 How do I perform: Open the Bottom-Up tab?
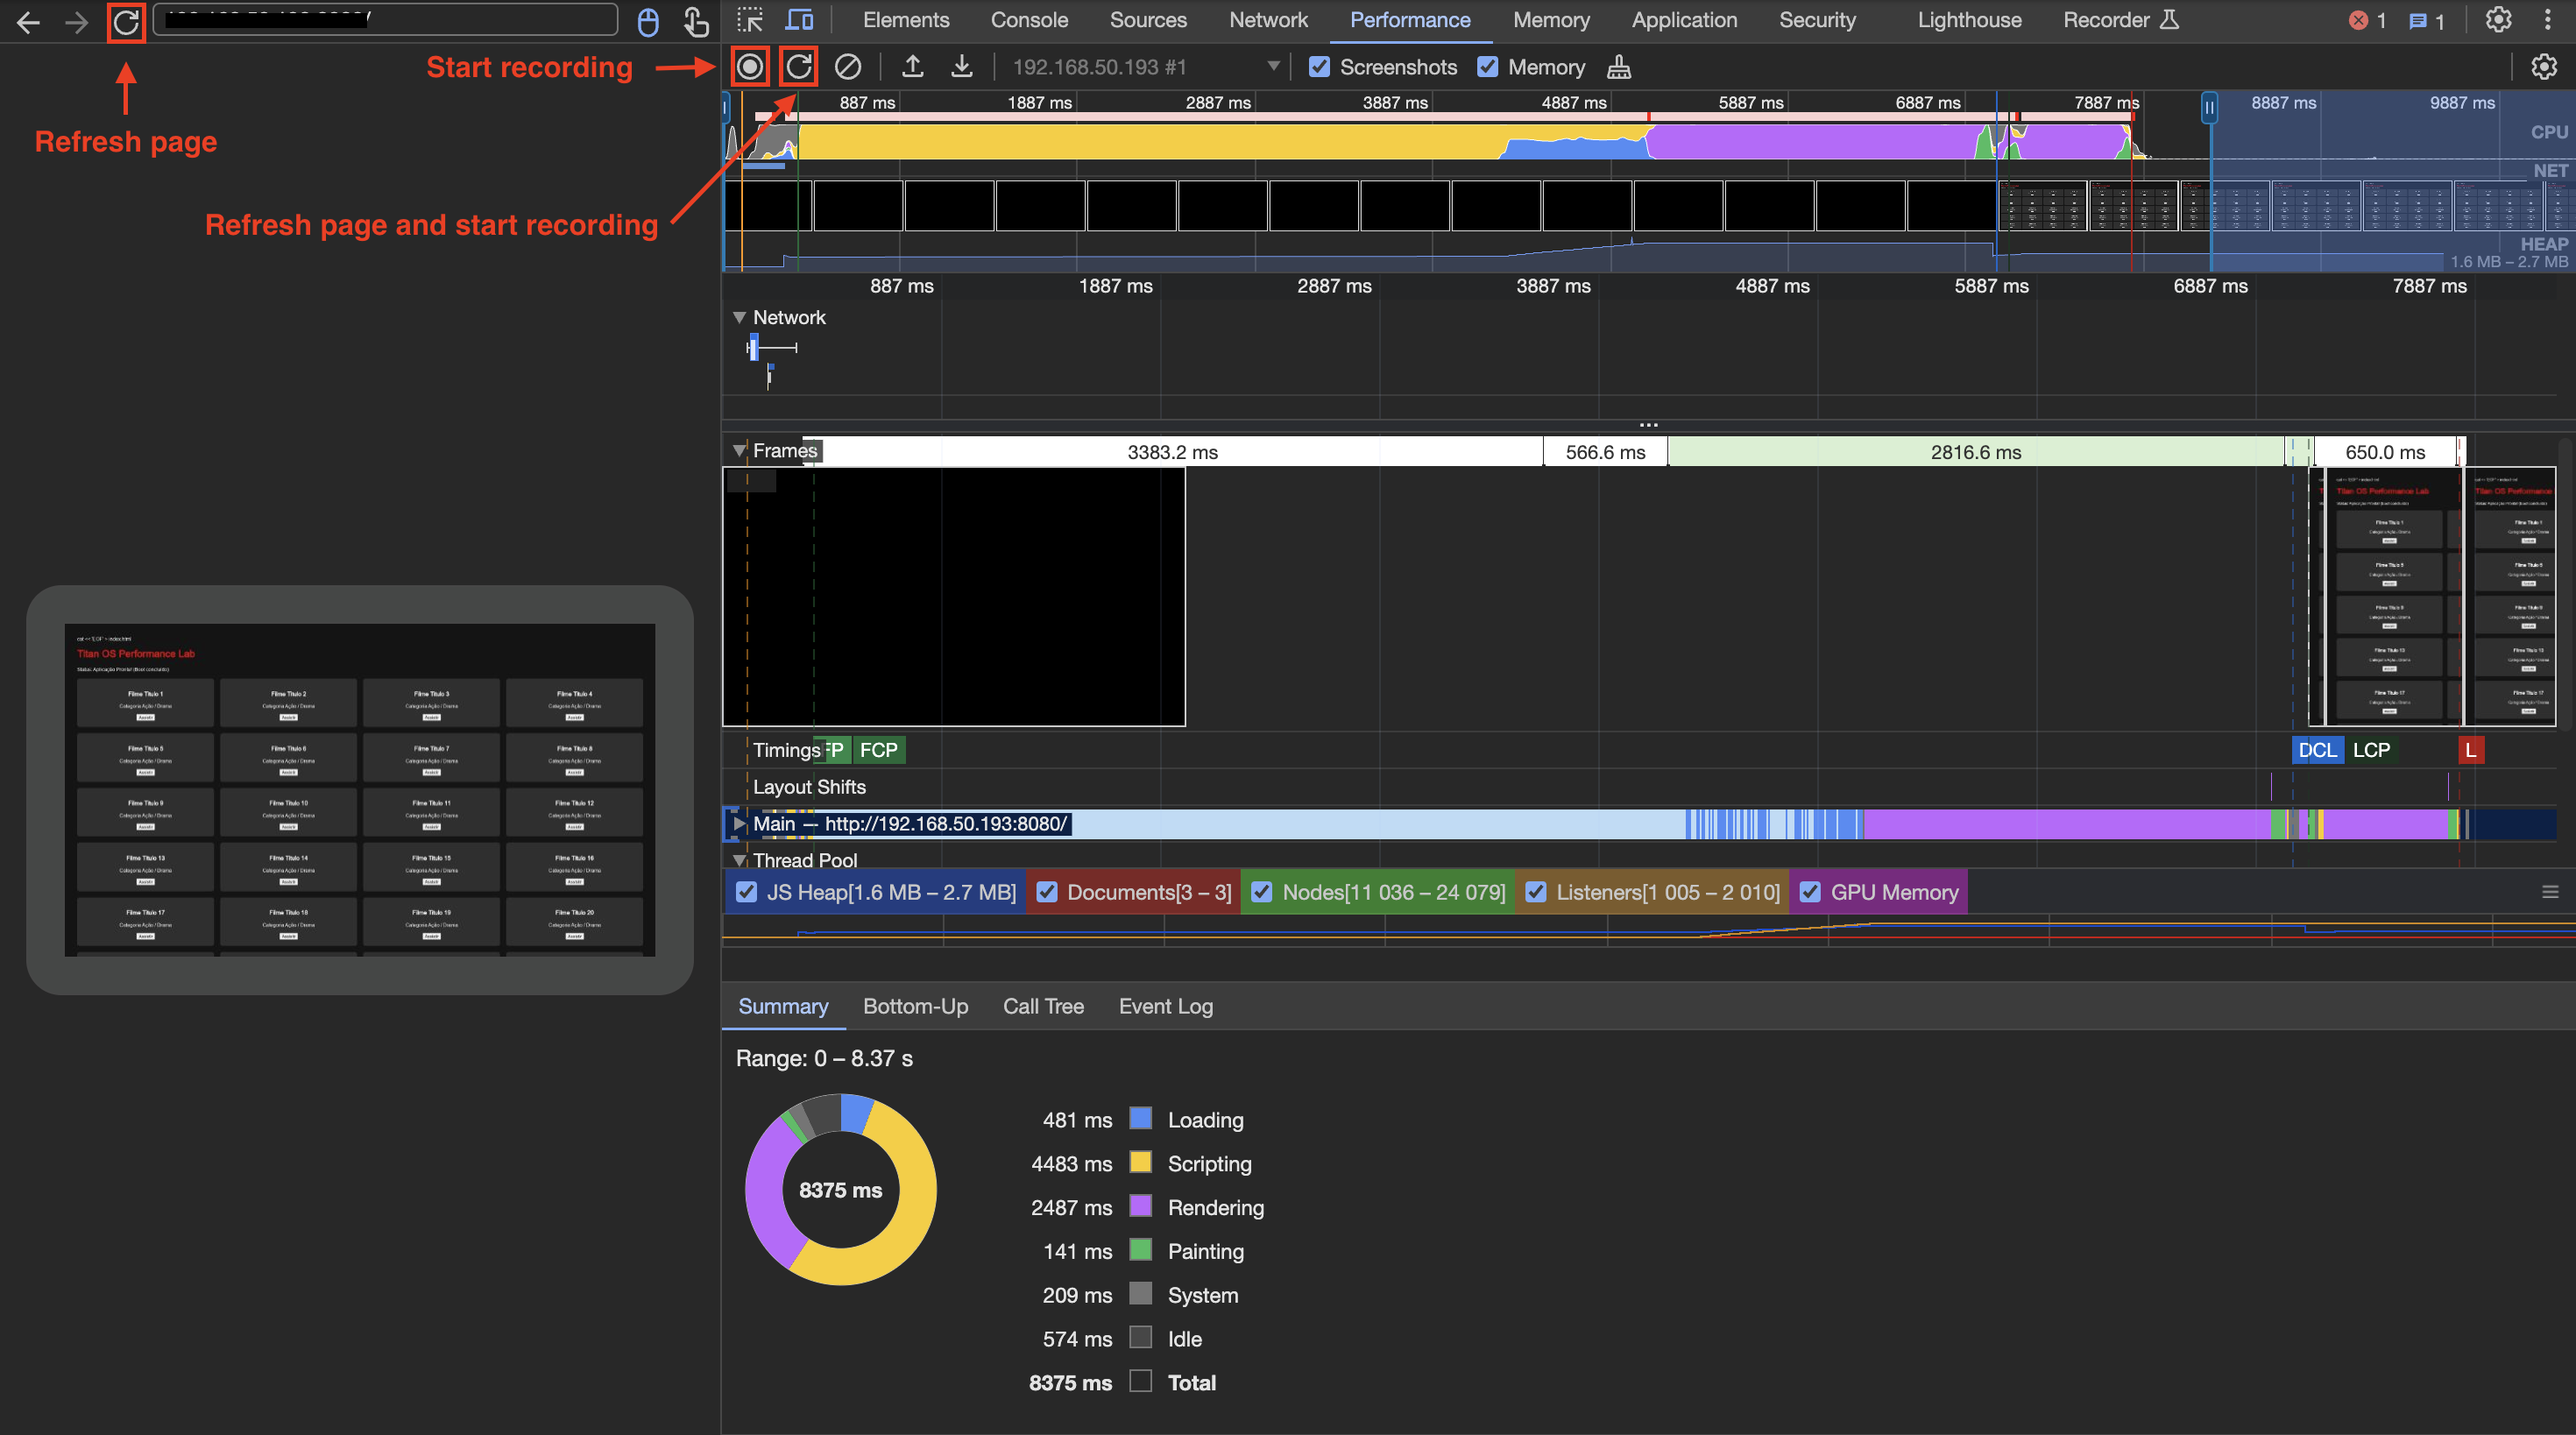[x=916, y=1006]
